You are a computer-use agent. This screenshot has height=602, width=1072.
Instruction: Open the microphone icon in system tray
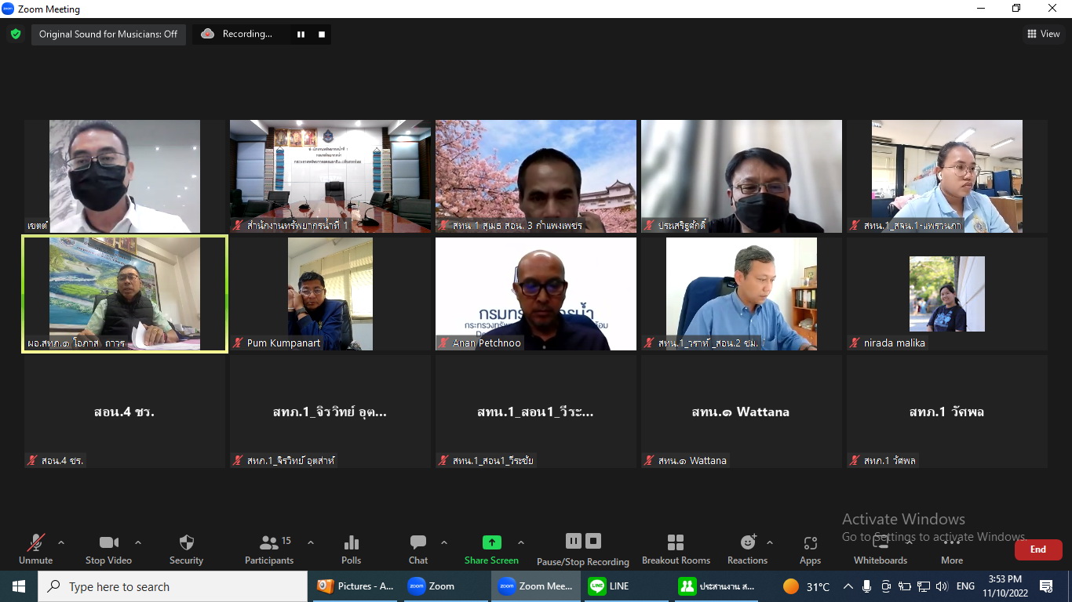[x=867, y=586]
